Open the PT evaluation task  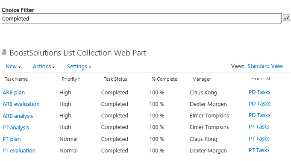pos(19,150)
